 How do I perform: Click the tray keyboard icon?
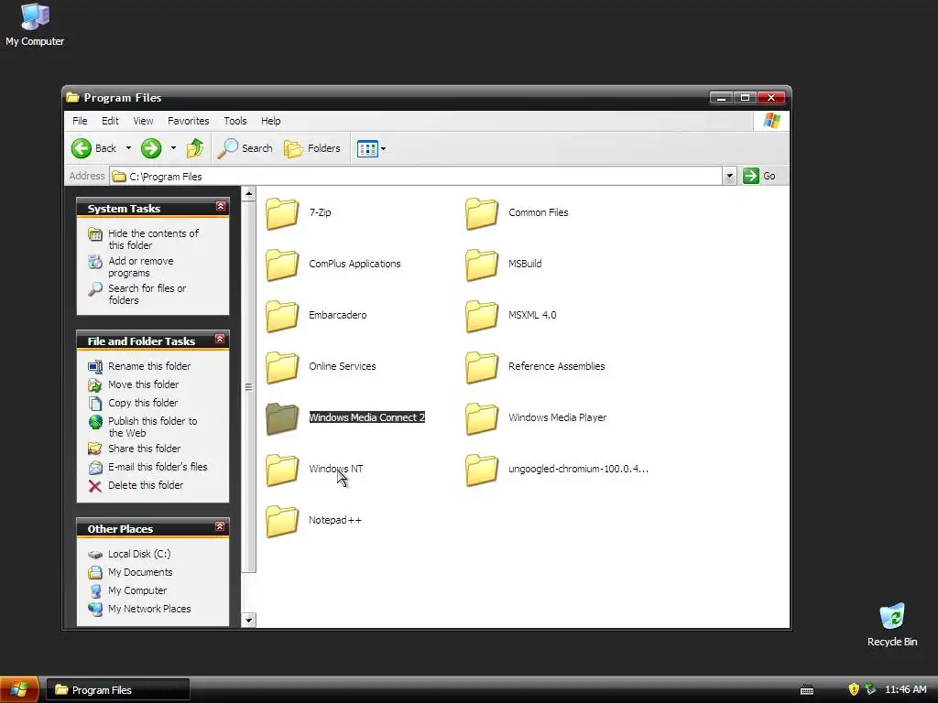[x=807, y=690]
